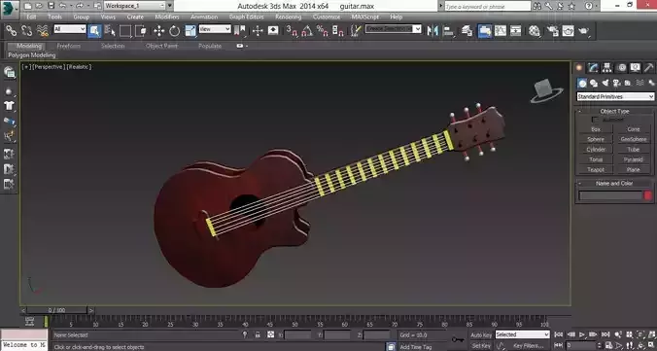Click the Unlink Selection tool
Viewport: 657px width, 351px height.
(26, 30)
